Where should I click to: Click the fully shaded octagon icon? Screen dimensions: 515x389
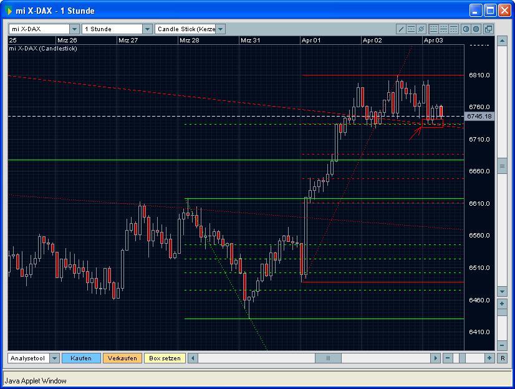coord(476,29)
